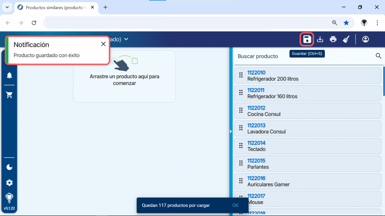The width and height of the screenshot is (385, 216).
Task: Open settings gear in the sidebar
Action: [9, 183]
